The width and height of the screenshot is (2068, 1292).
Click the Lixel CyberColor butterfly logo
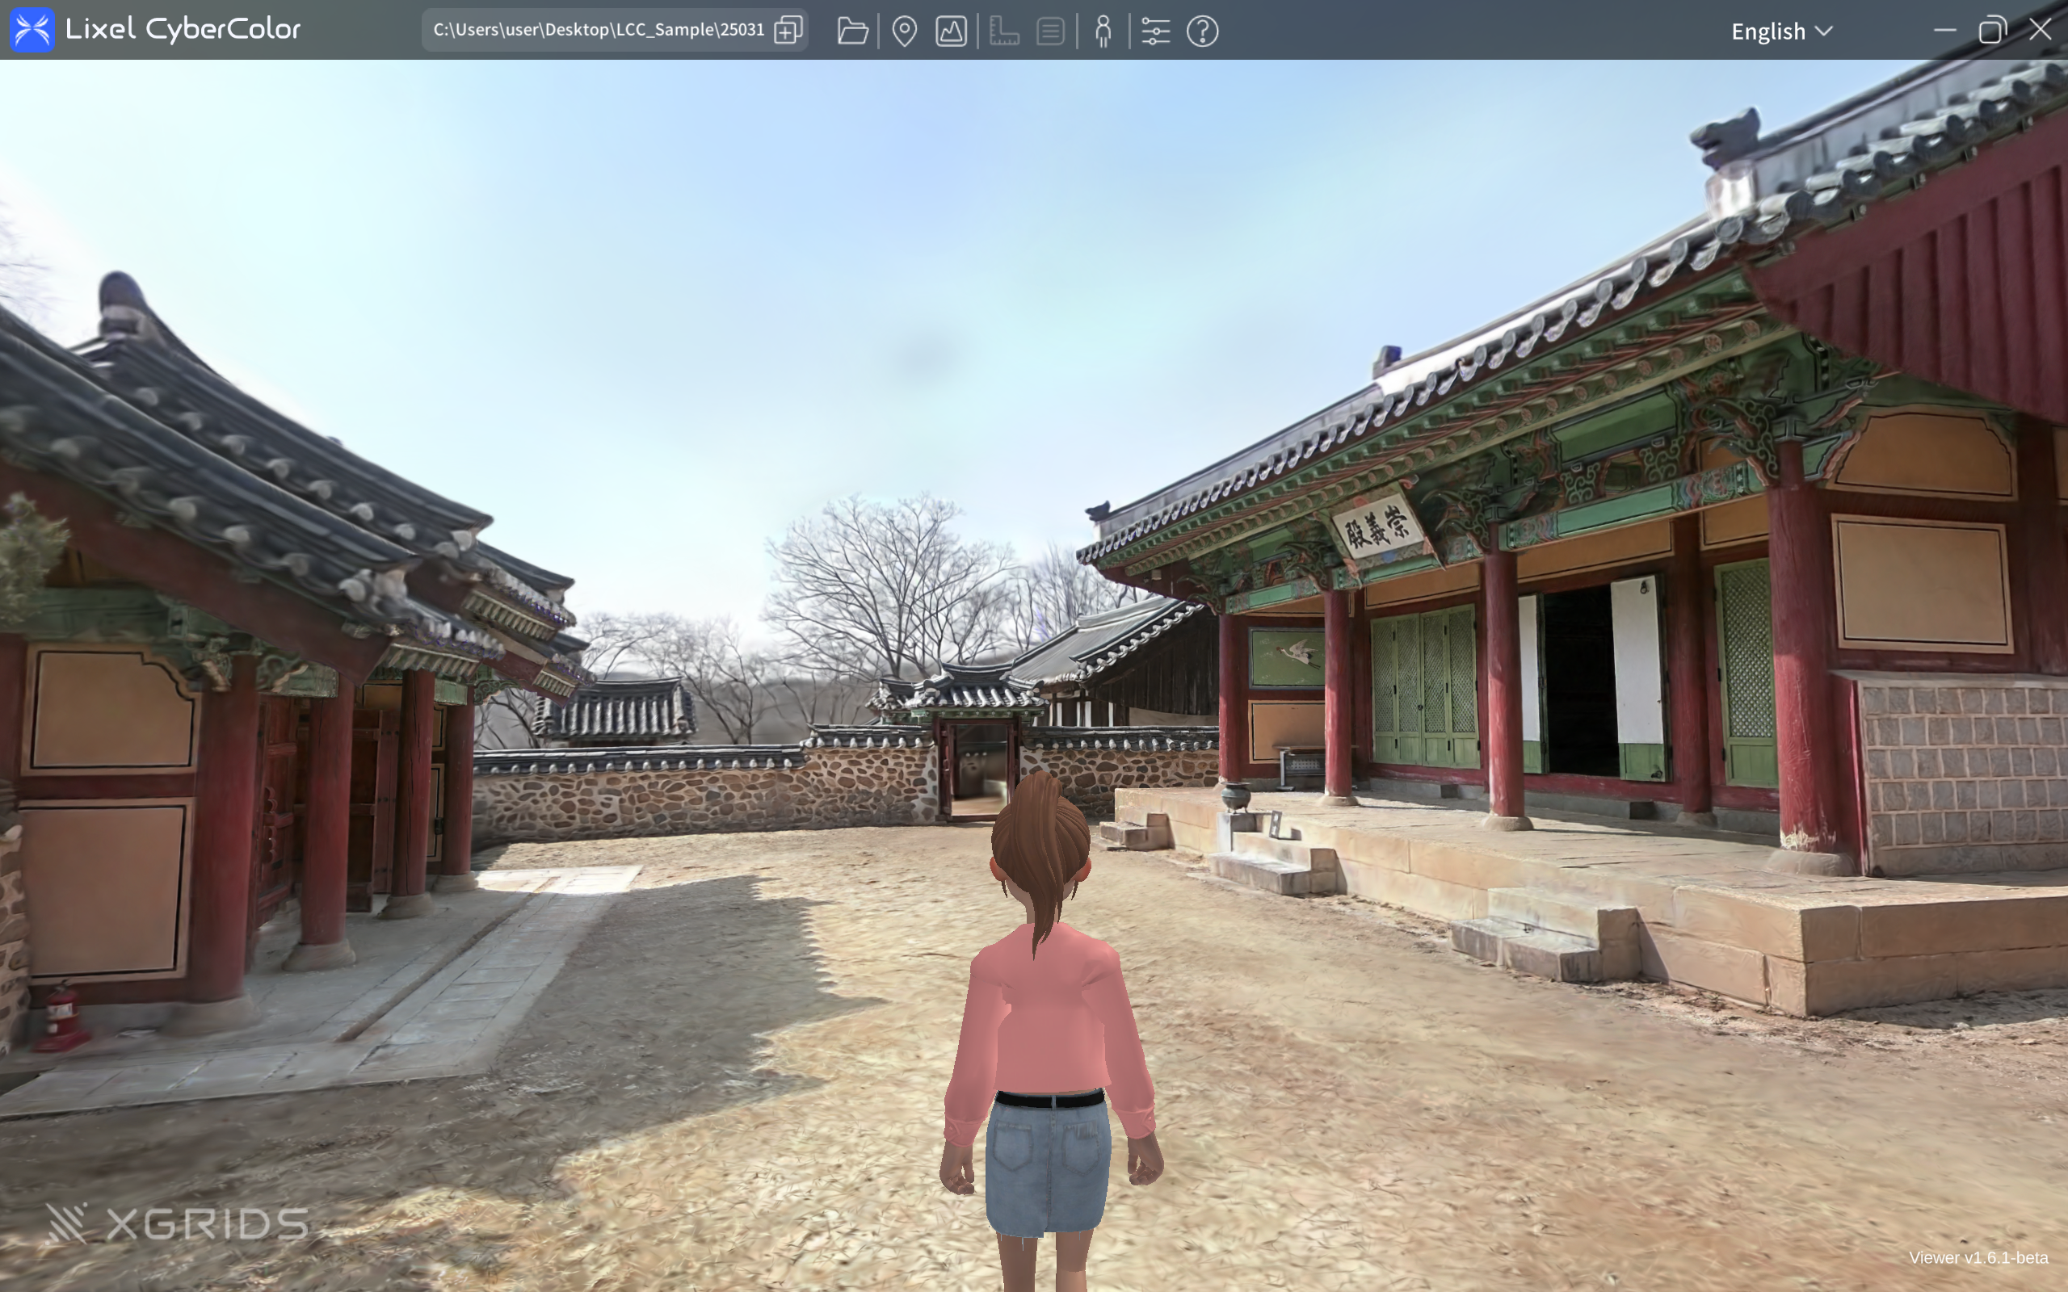32,30
